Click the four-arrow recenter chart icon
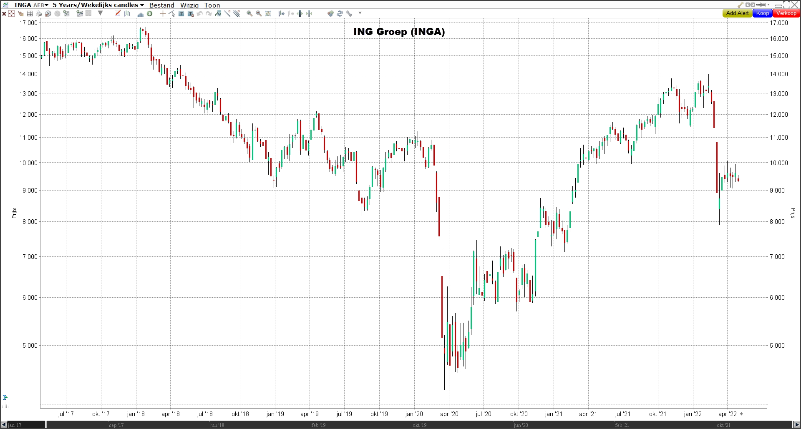Image resolution: width=801 pixels, height=429 pixels. coord(11,13)
